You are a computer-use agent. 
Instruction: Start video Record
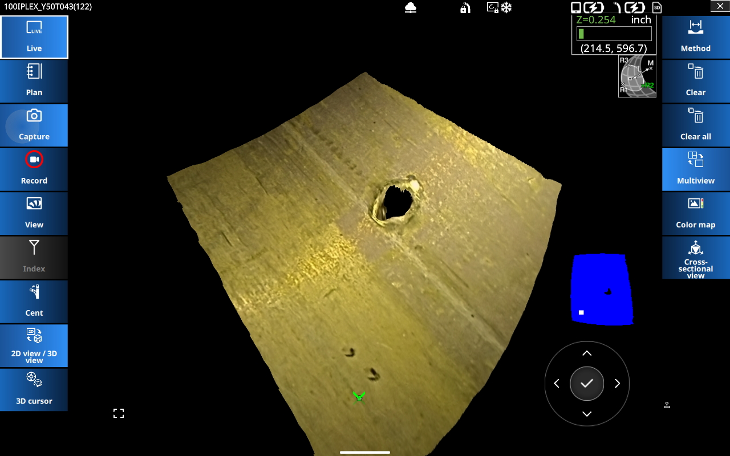tap(34, 169)
